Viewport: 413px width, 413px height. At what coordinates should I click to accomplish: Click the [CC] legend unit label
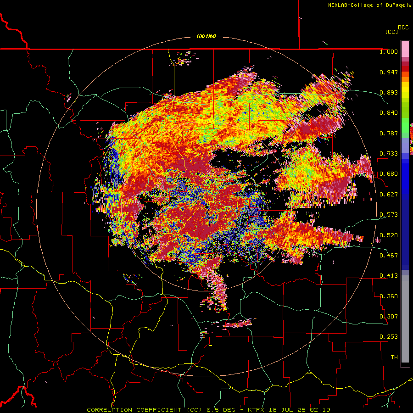click(x=391, y=32)
